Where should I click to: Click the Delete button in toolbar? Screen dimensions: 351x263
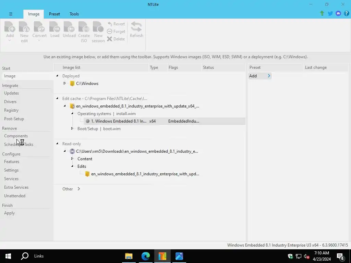coord(116,39)
